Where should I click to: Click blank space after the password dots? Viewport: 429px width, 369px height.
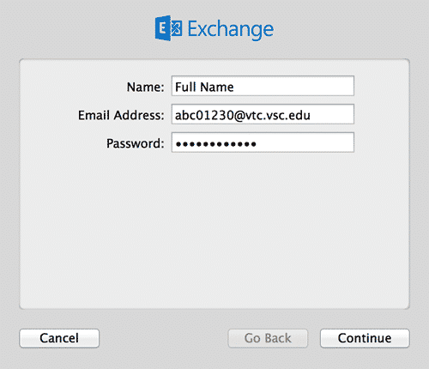[x=305, y=142]
